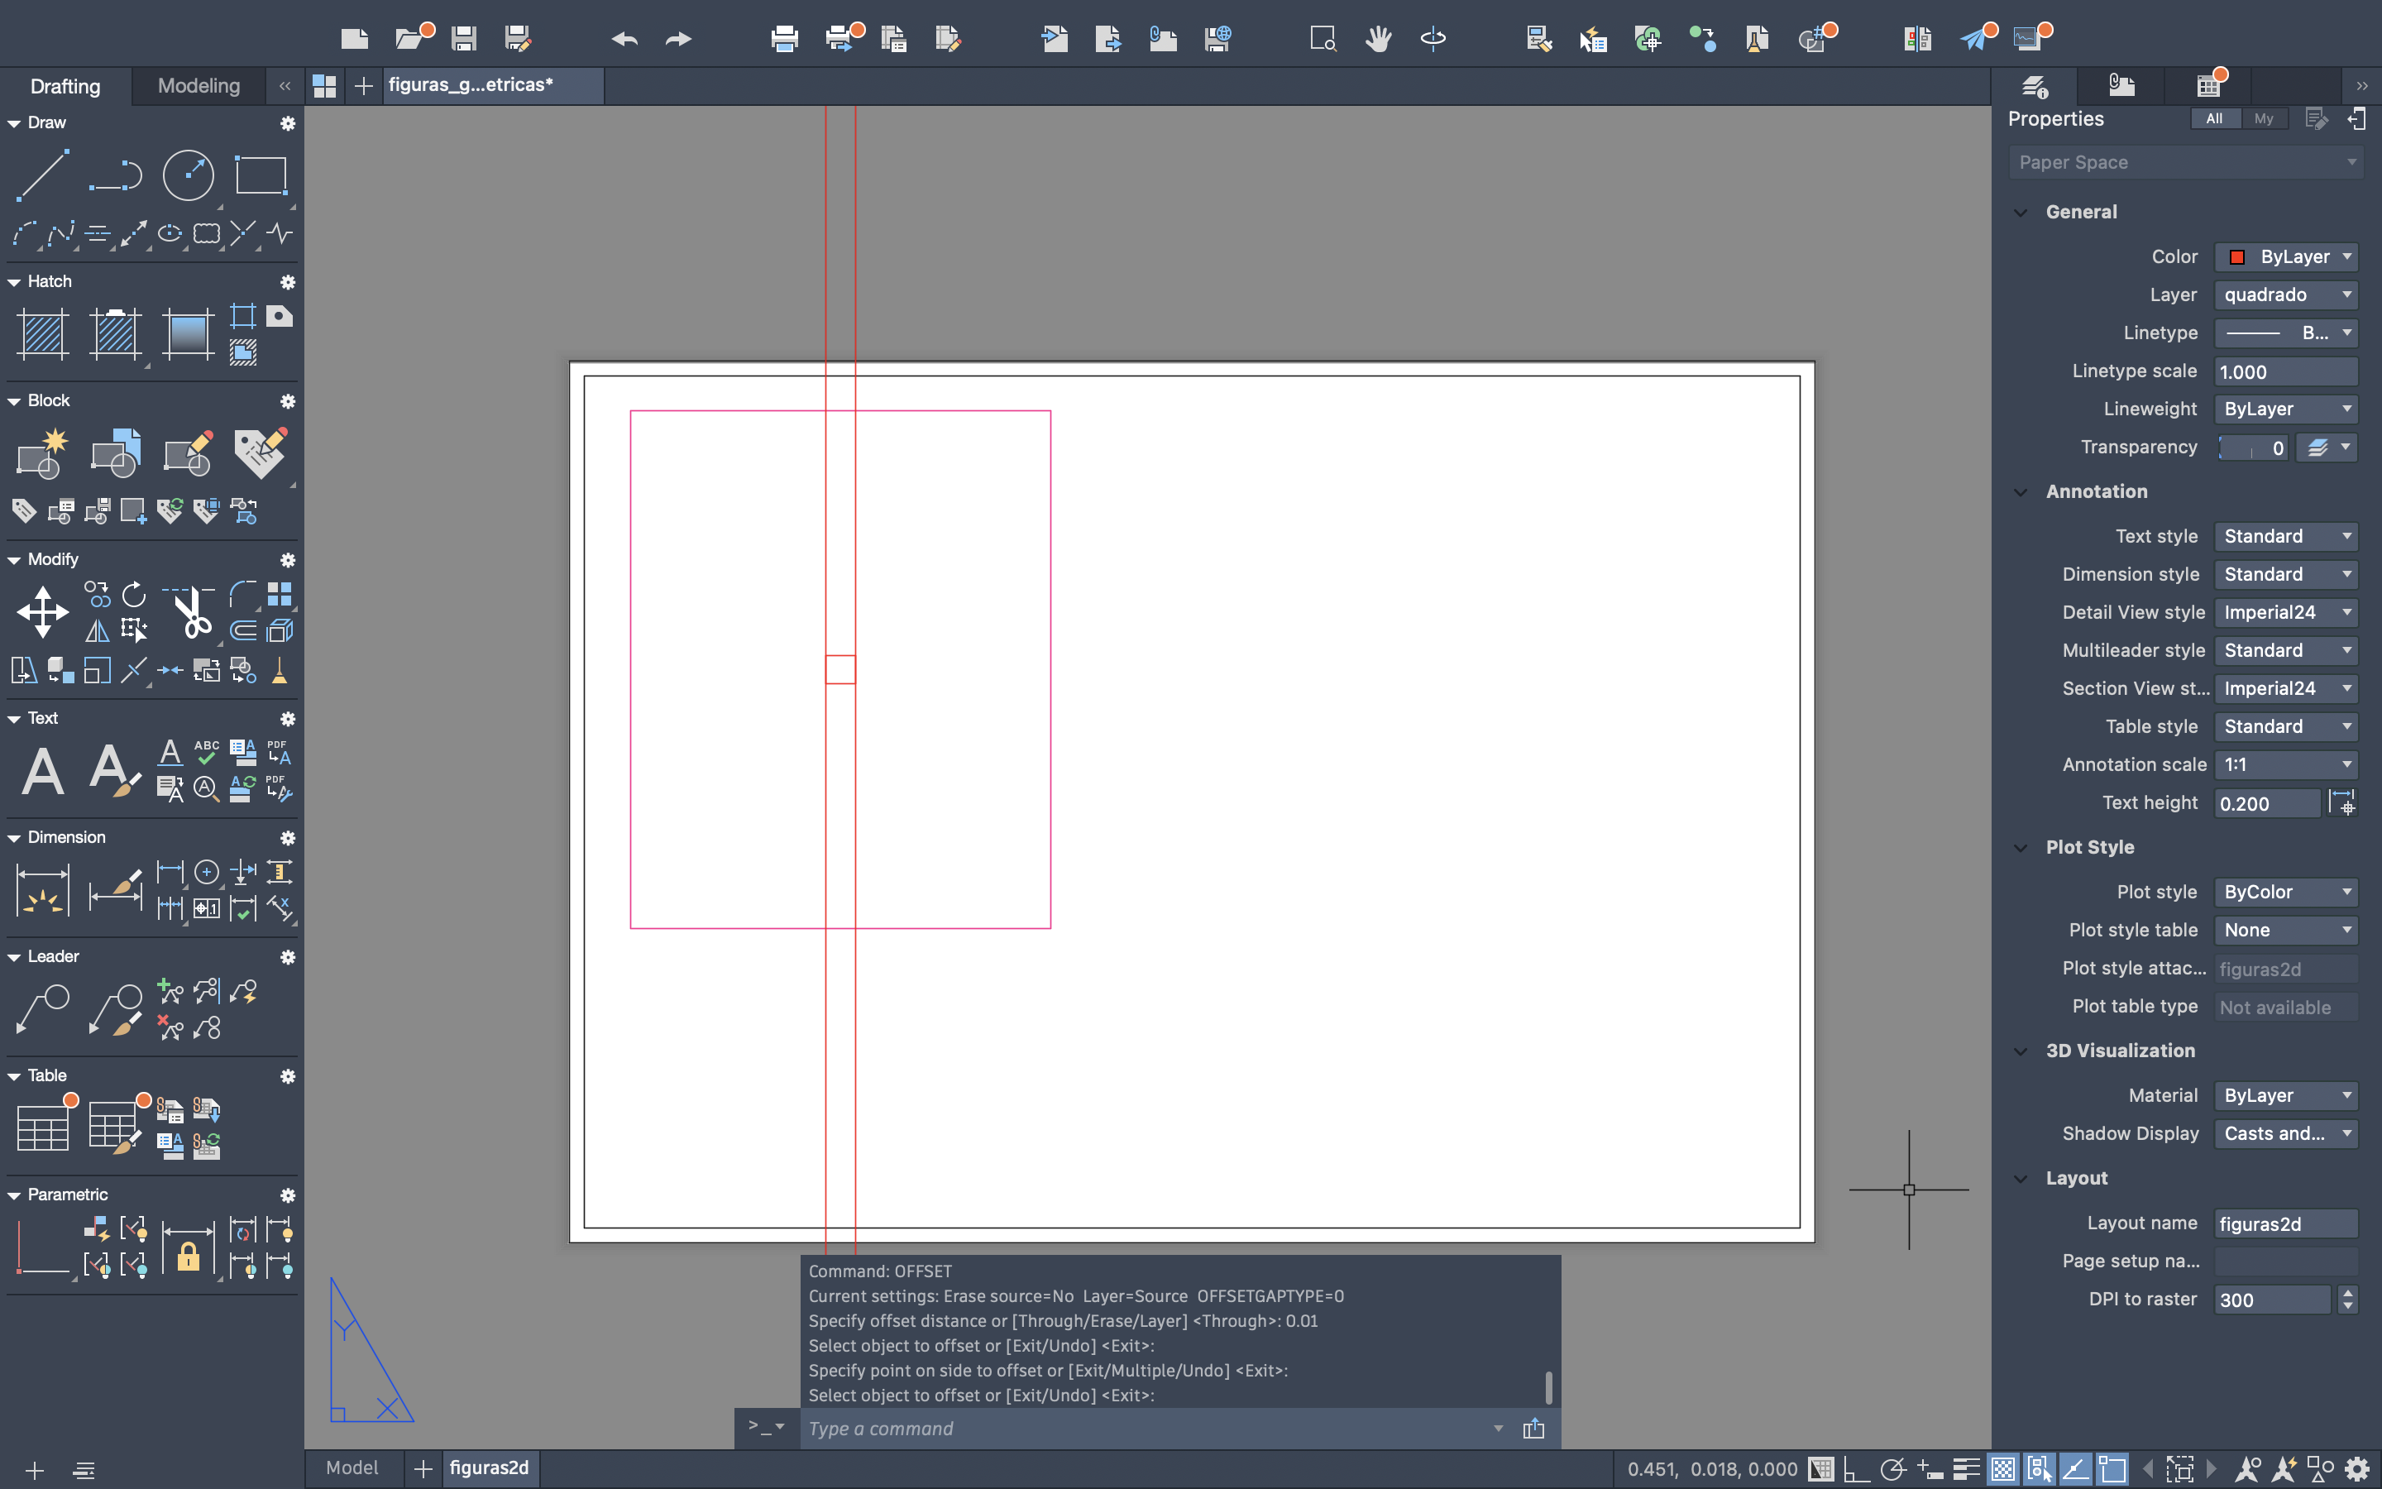This screenshot has width=2382, height=1489.
Task: Select the Rotate tool in Modify panel
Action: point(134,594)
